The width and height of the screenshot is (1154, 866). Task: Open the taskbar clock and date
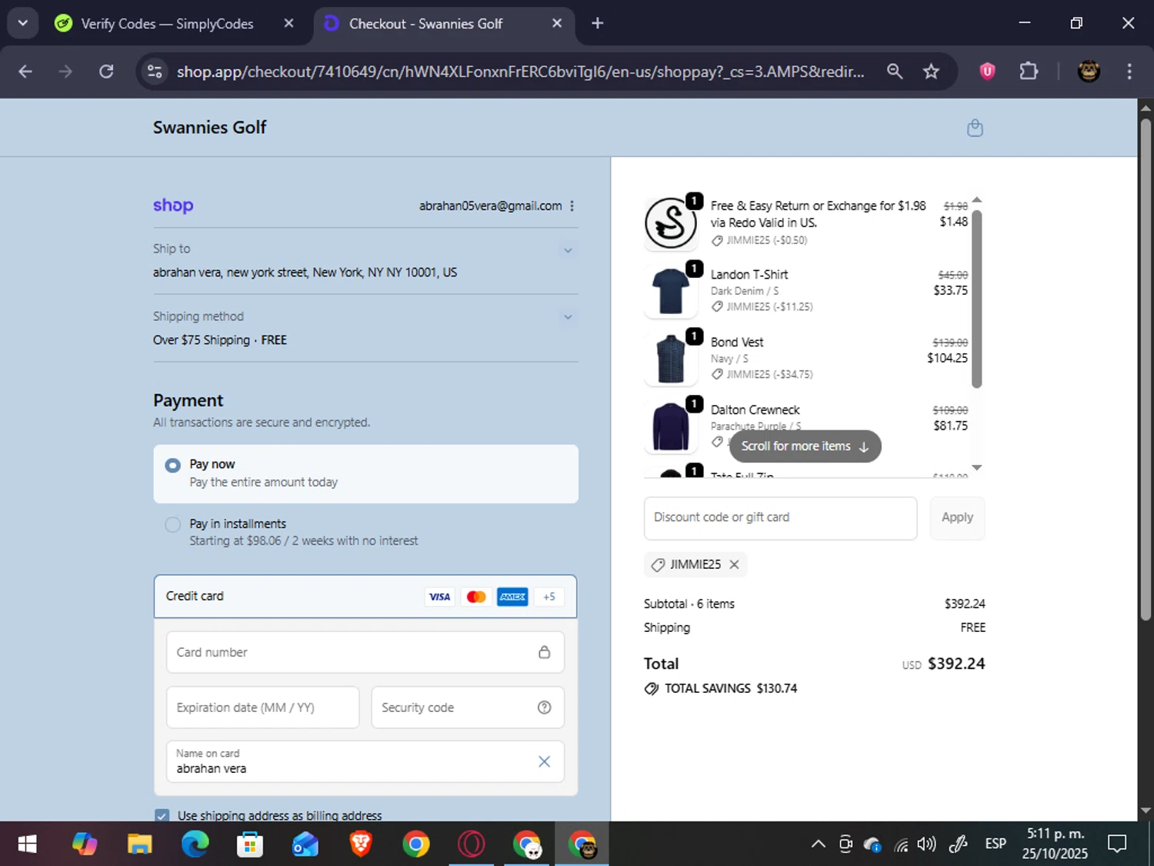1055,844
